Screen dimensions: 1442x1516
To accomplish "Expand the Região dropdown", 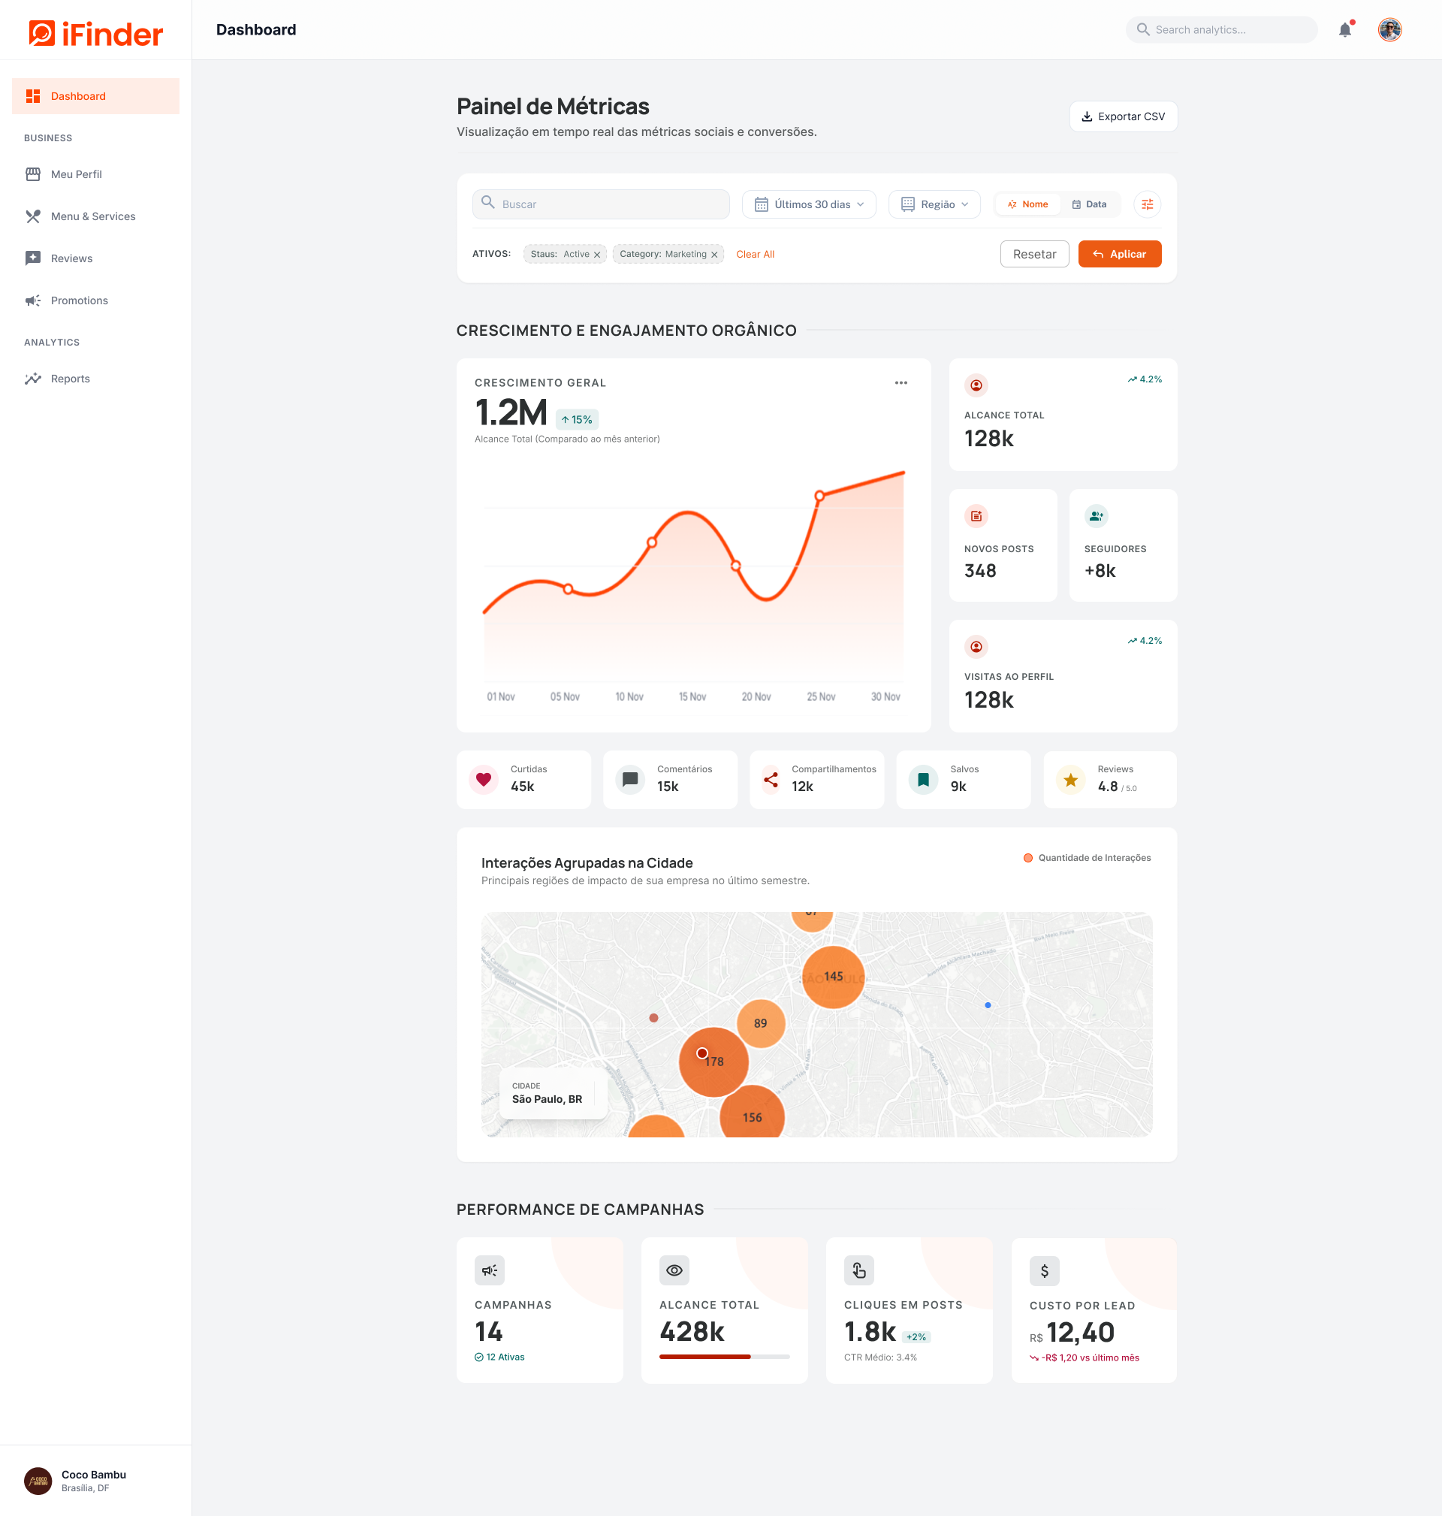I will point(934,204).
